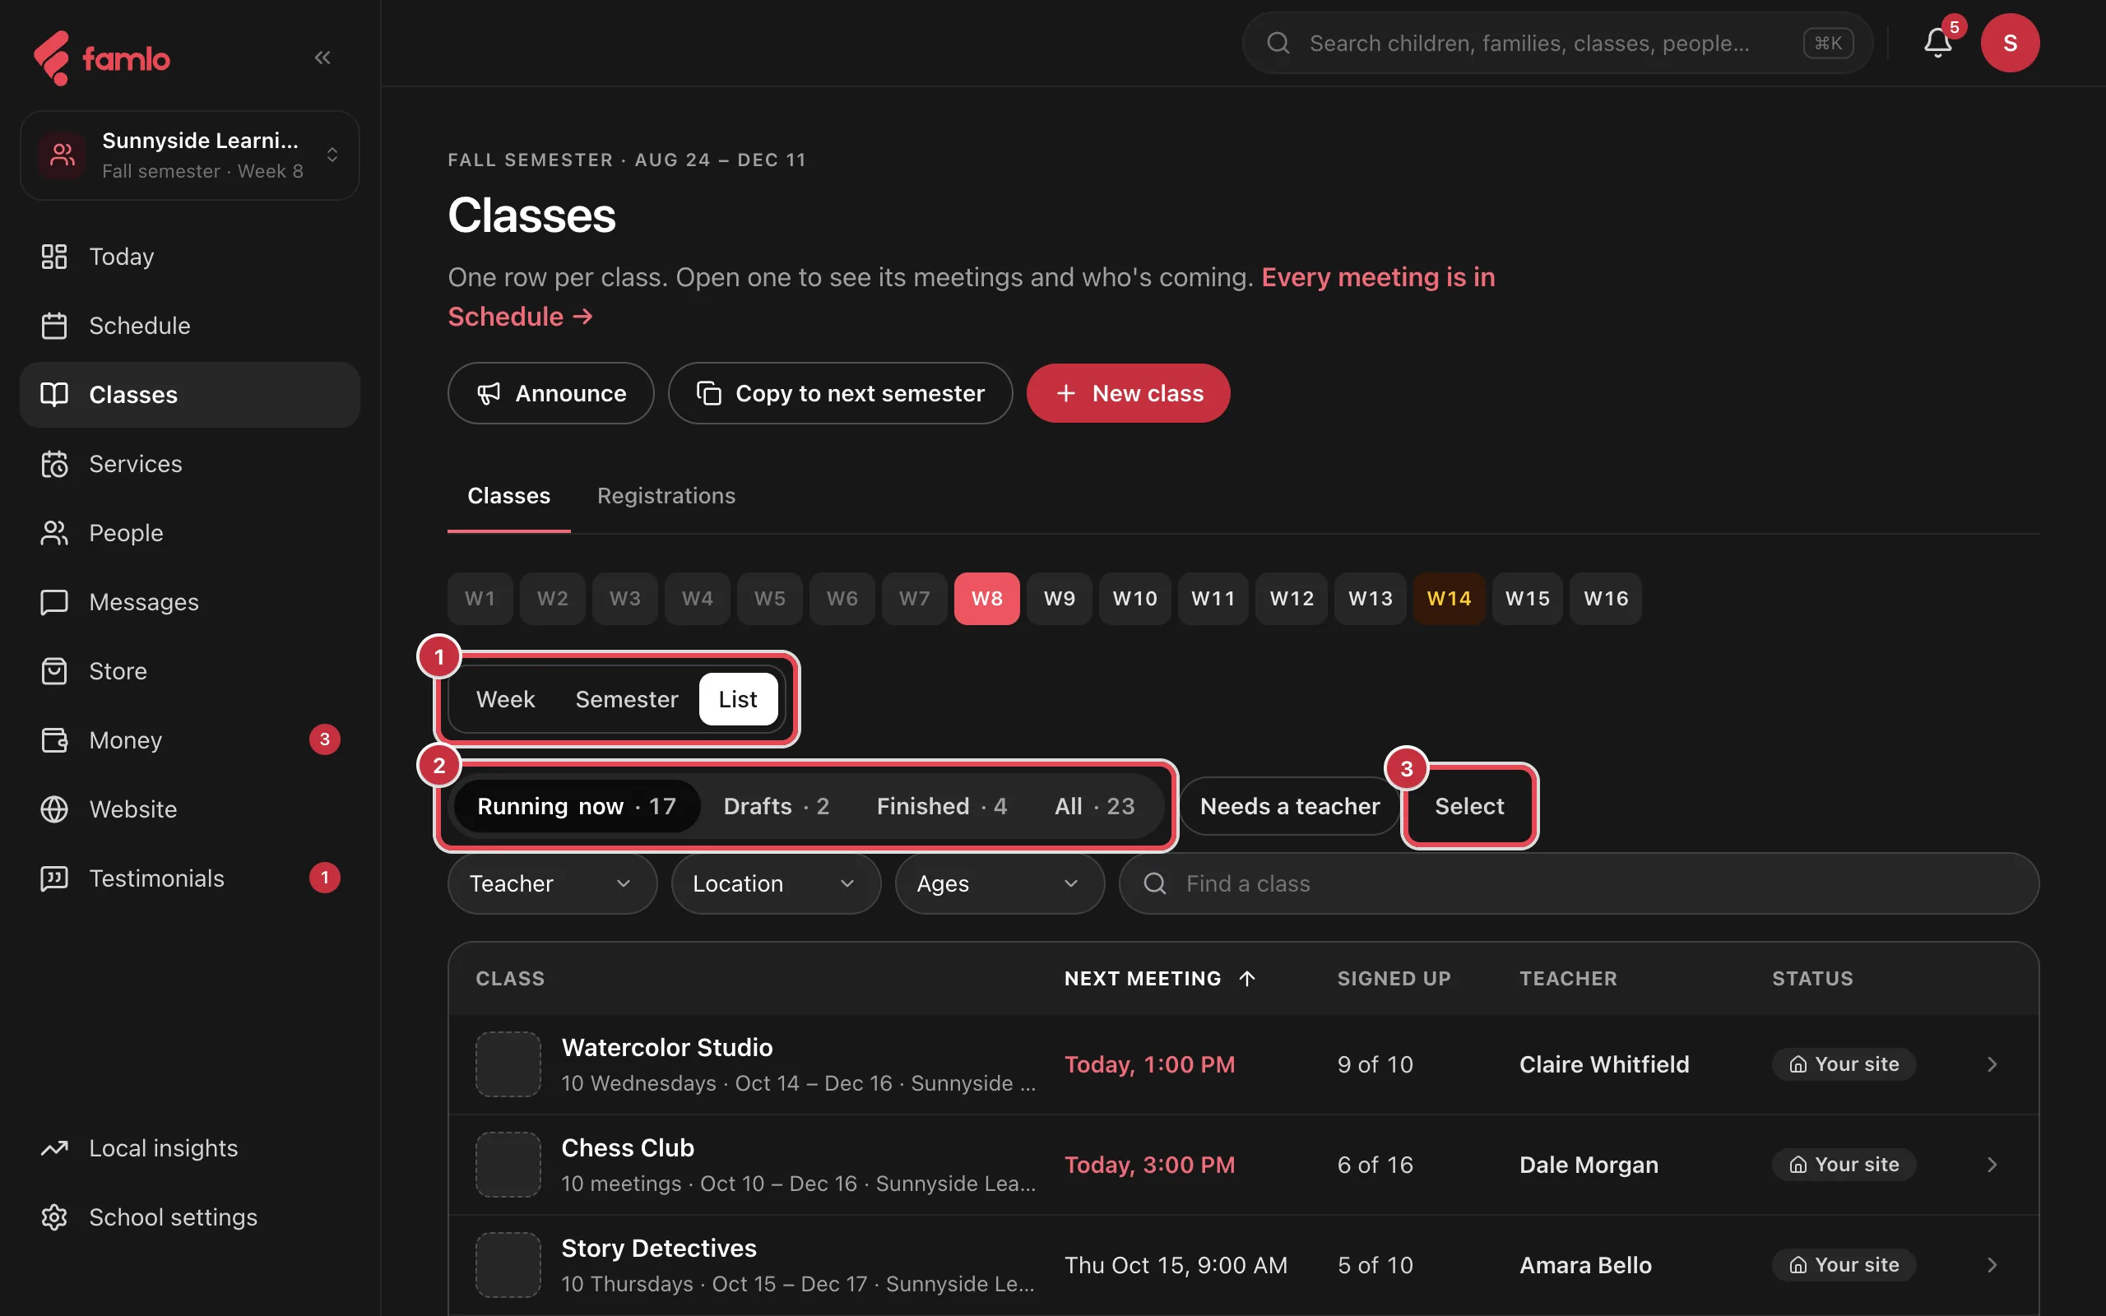The image size is (2106, 1316).
Task: Open Website section
Action: point(190,809)
